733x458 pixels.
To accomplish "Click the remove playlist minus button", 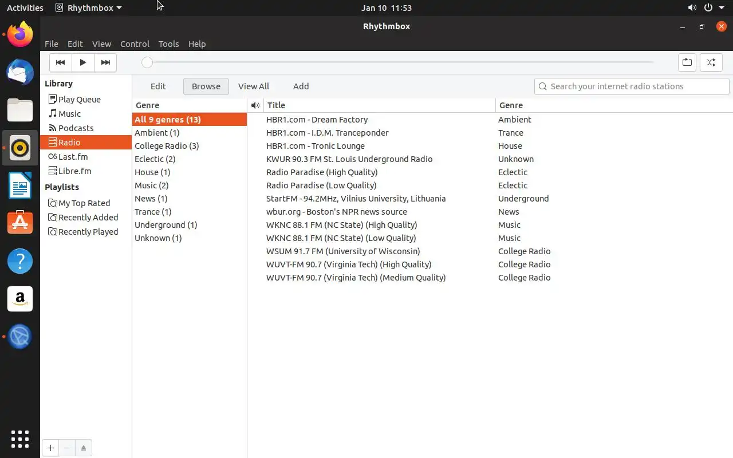I will (x=67, y=448).
